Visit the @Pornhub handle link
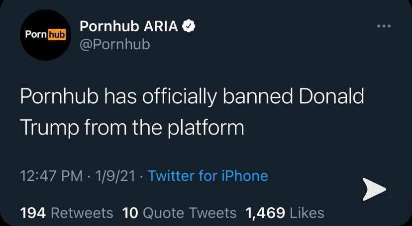Image resolution: width=412 pixels, height=226 pixels. tap(115, 44)
